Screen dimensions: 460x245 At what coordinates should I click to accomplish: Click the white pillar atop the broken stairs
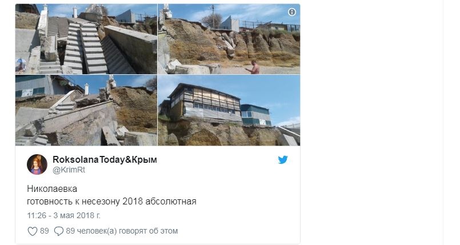tap(86, 89)
